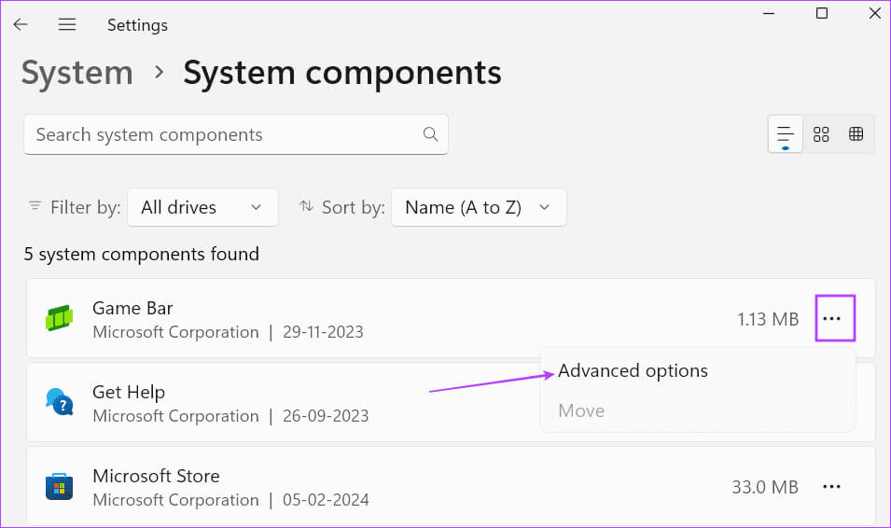Click the search magnifier icon
Viewport: 891px width, 528px height.
[431, 134]
